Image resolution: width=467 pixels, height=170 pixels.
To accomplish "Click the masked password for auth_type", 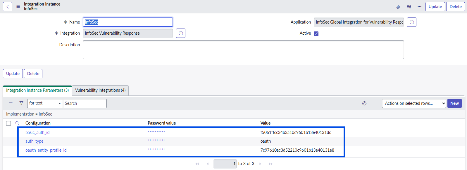I will click(156, 140).
